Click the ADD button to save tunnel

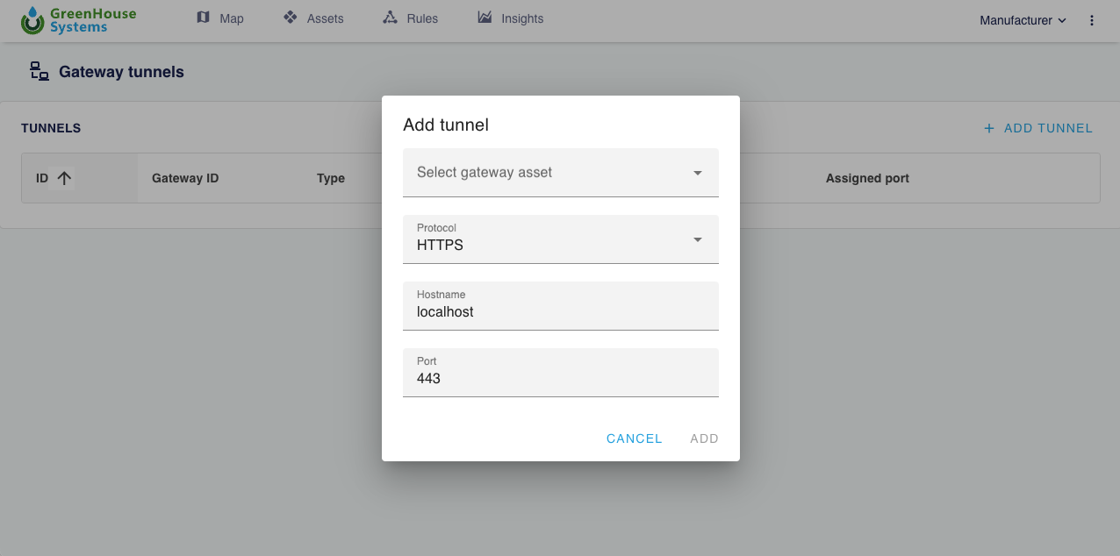pos(703,438)
